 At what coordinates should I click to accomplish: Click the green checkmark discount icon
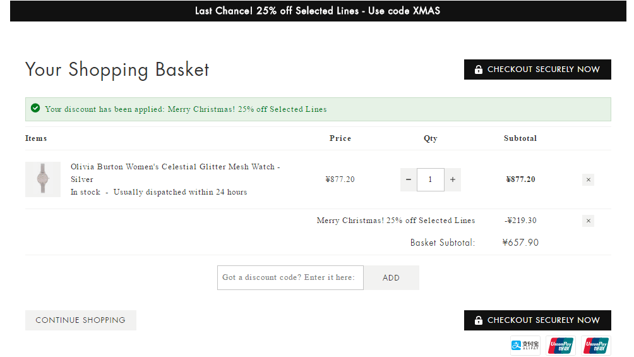pos(35,108)
